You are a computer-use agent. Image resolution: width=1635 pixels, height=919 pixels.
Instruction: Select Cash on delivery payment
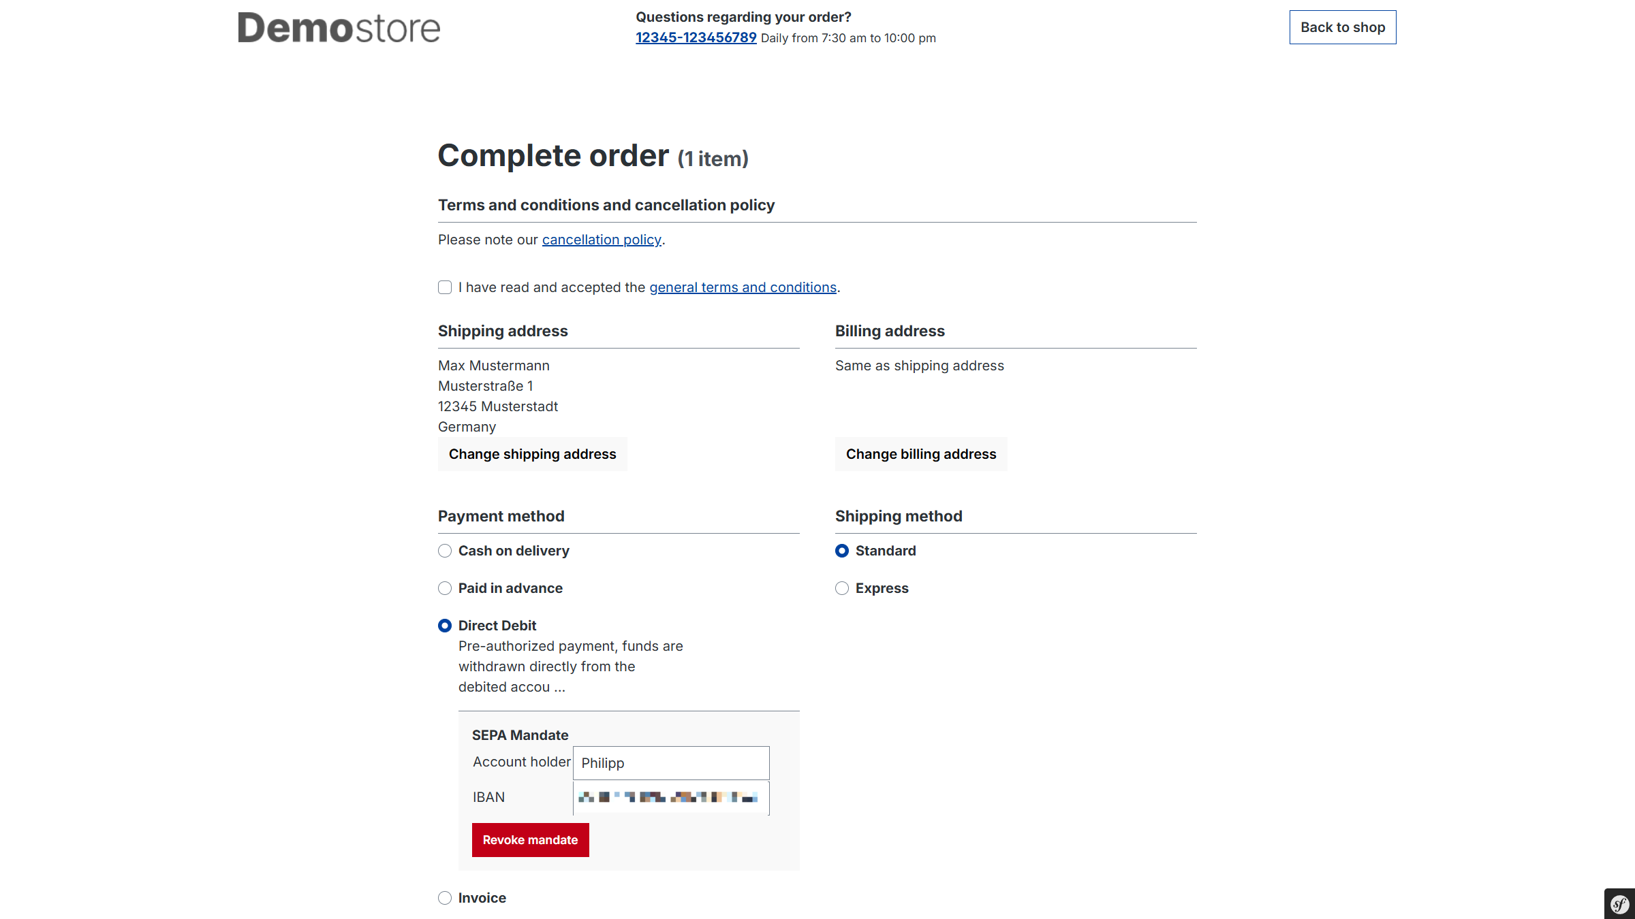[445, 551]
